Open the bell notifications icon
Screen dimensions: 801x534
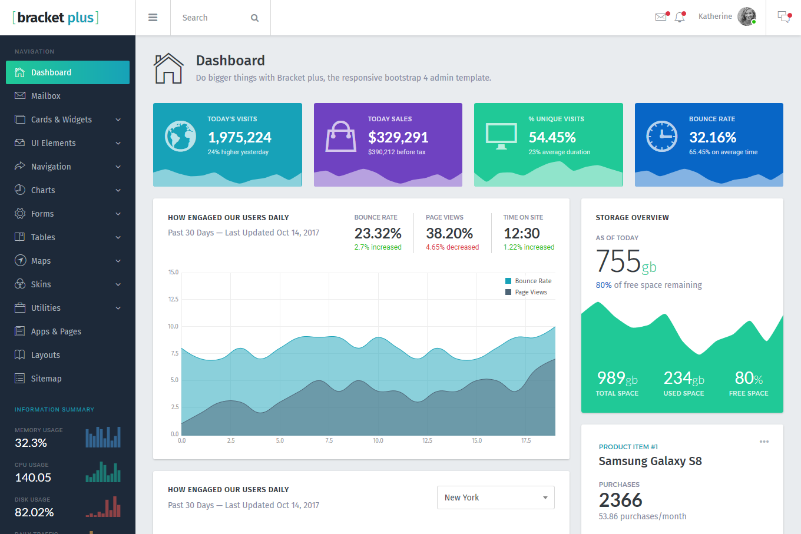tap(680, 17)
